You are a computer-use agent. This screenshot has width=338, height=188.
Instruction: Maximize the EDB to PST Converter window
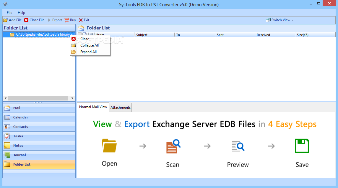point(319,4)
